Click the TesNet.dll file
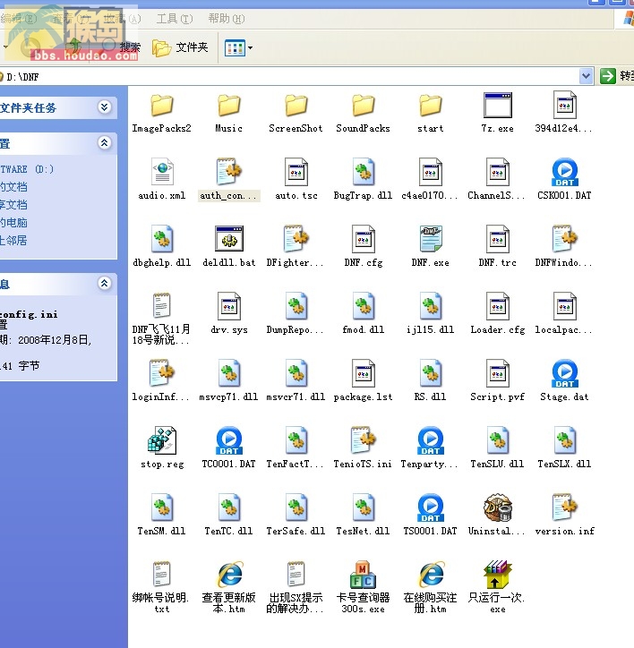This screenshot has width=634, height=648. pos(363,507)
